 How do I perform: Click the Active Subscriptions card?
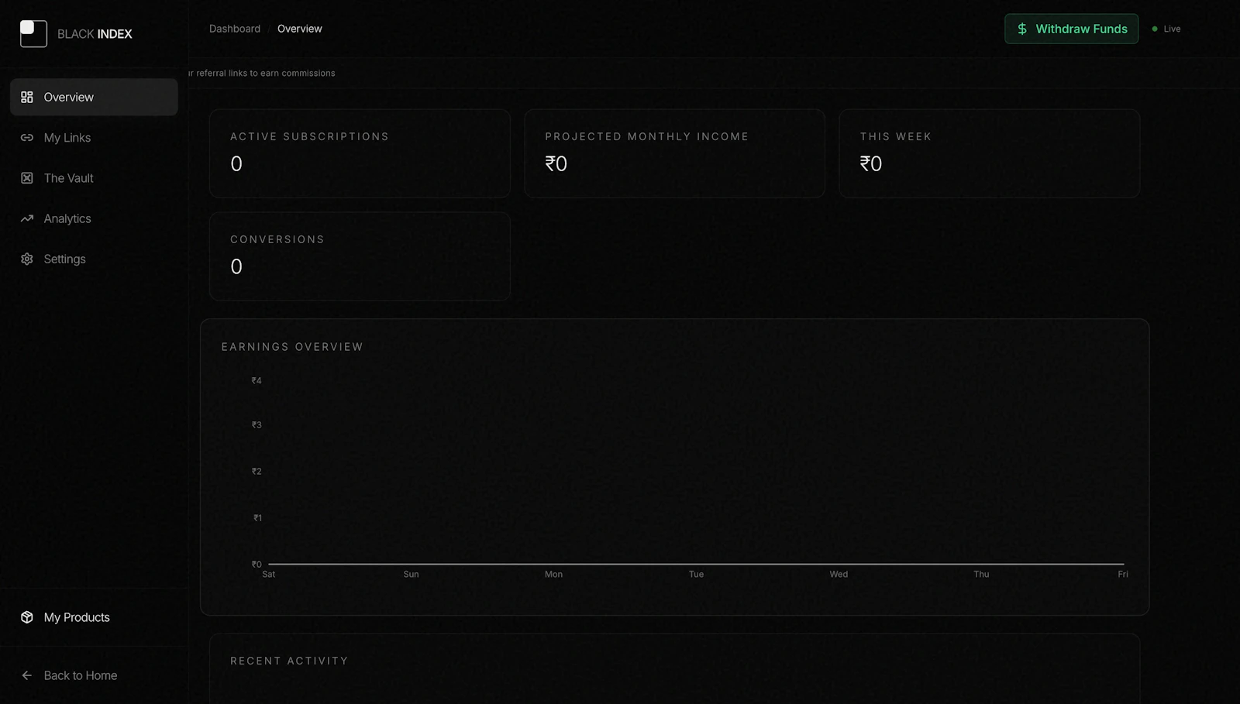359,153
